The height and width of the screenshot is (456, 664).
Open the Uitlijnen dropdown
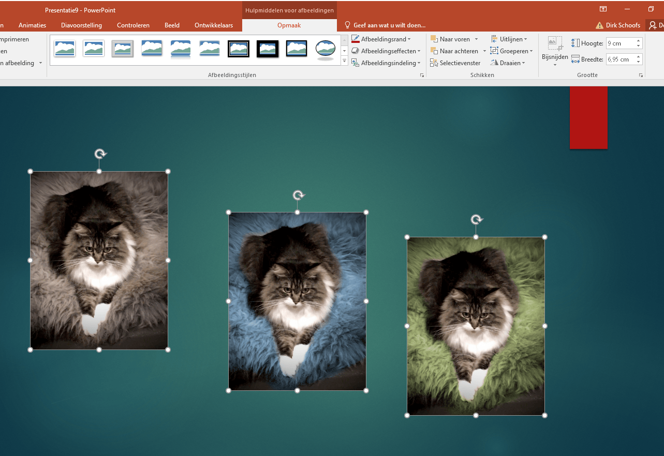[x=509, y=39]
